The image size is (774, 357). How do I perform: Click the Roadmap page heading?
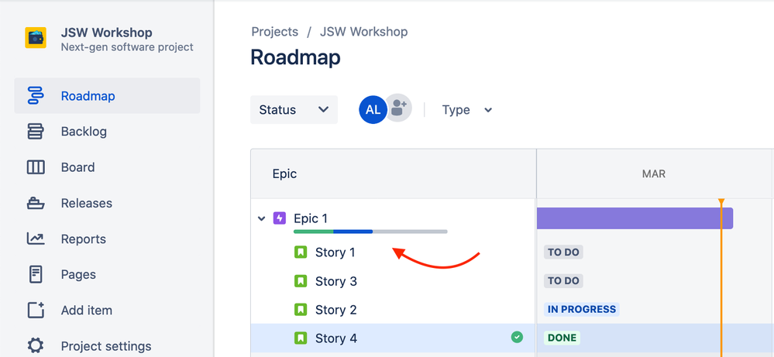click(x=295, y=57)
